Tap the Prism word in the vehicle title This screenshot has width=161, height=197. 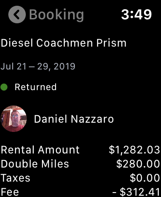click(x=111, y=43)
